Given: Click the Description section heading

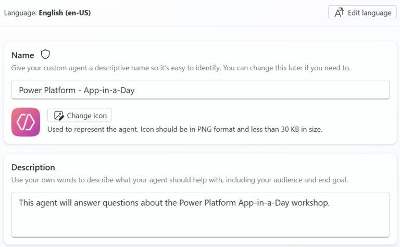Looking at the screenshot, I should [33, 167].
